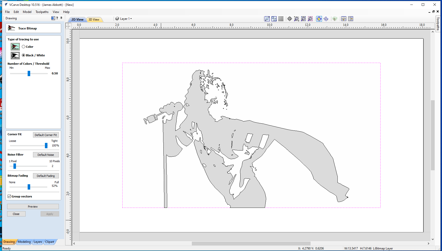The height and width of the screenshot is (251, 442).
Task: Click the threshold value 0.50
Action: click(x=55, y=73)
